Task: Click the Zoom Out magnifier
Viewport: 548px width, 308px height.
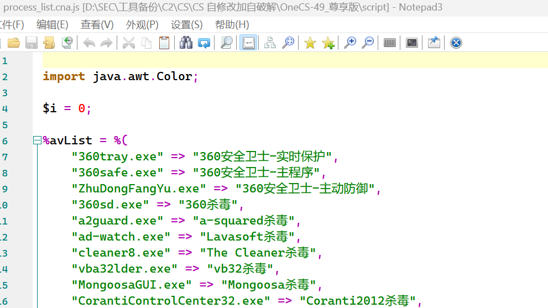Action: [368, 43]
